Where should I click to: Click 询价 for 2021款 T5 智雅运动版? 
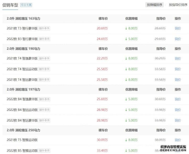coord(178,140)
